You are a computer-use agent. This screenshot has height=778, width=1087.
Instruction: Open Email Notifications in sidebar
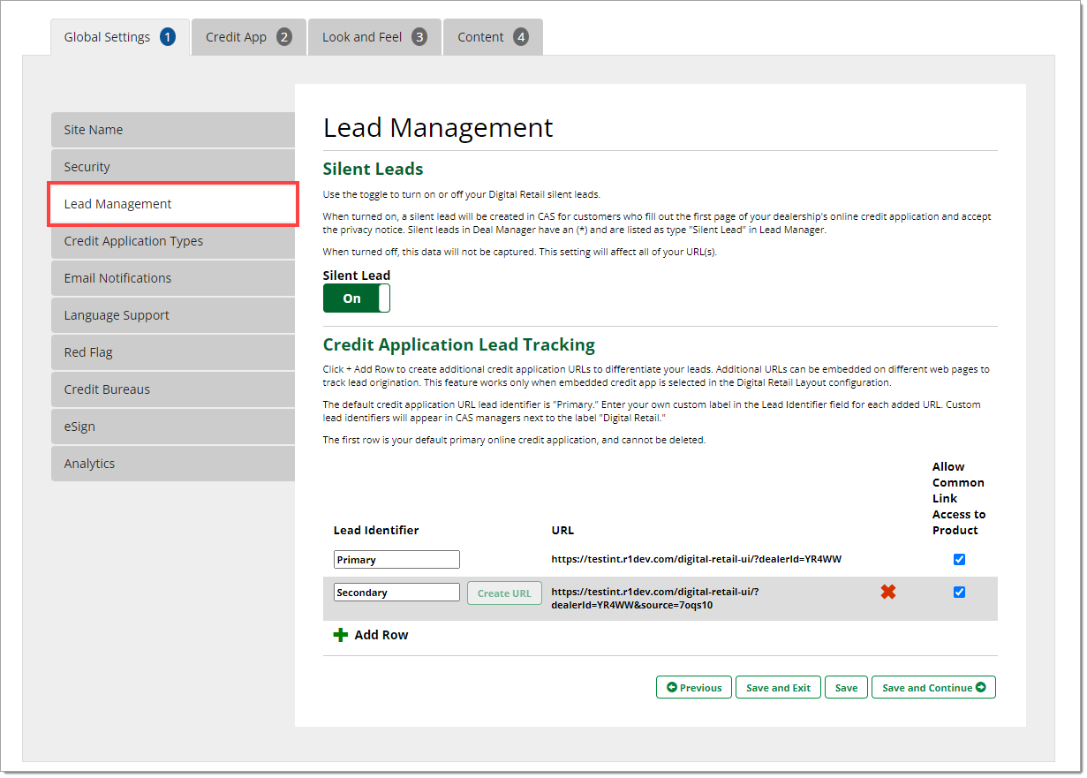click(x=173, y=278)
